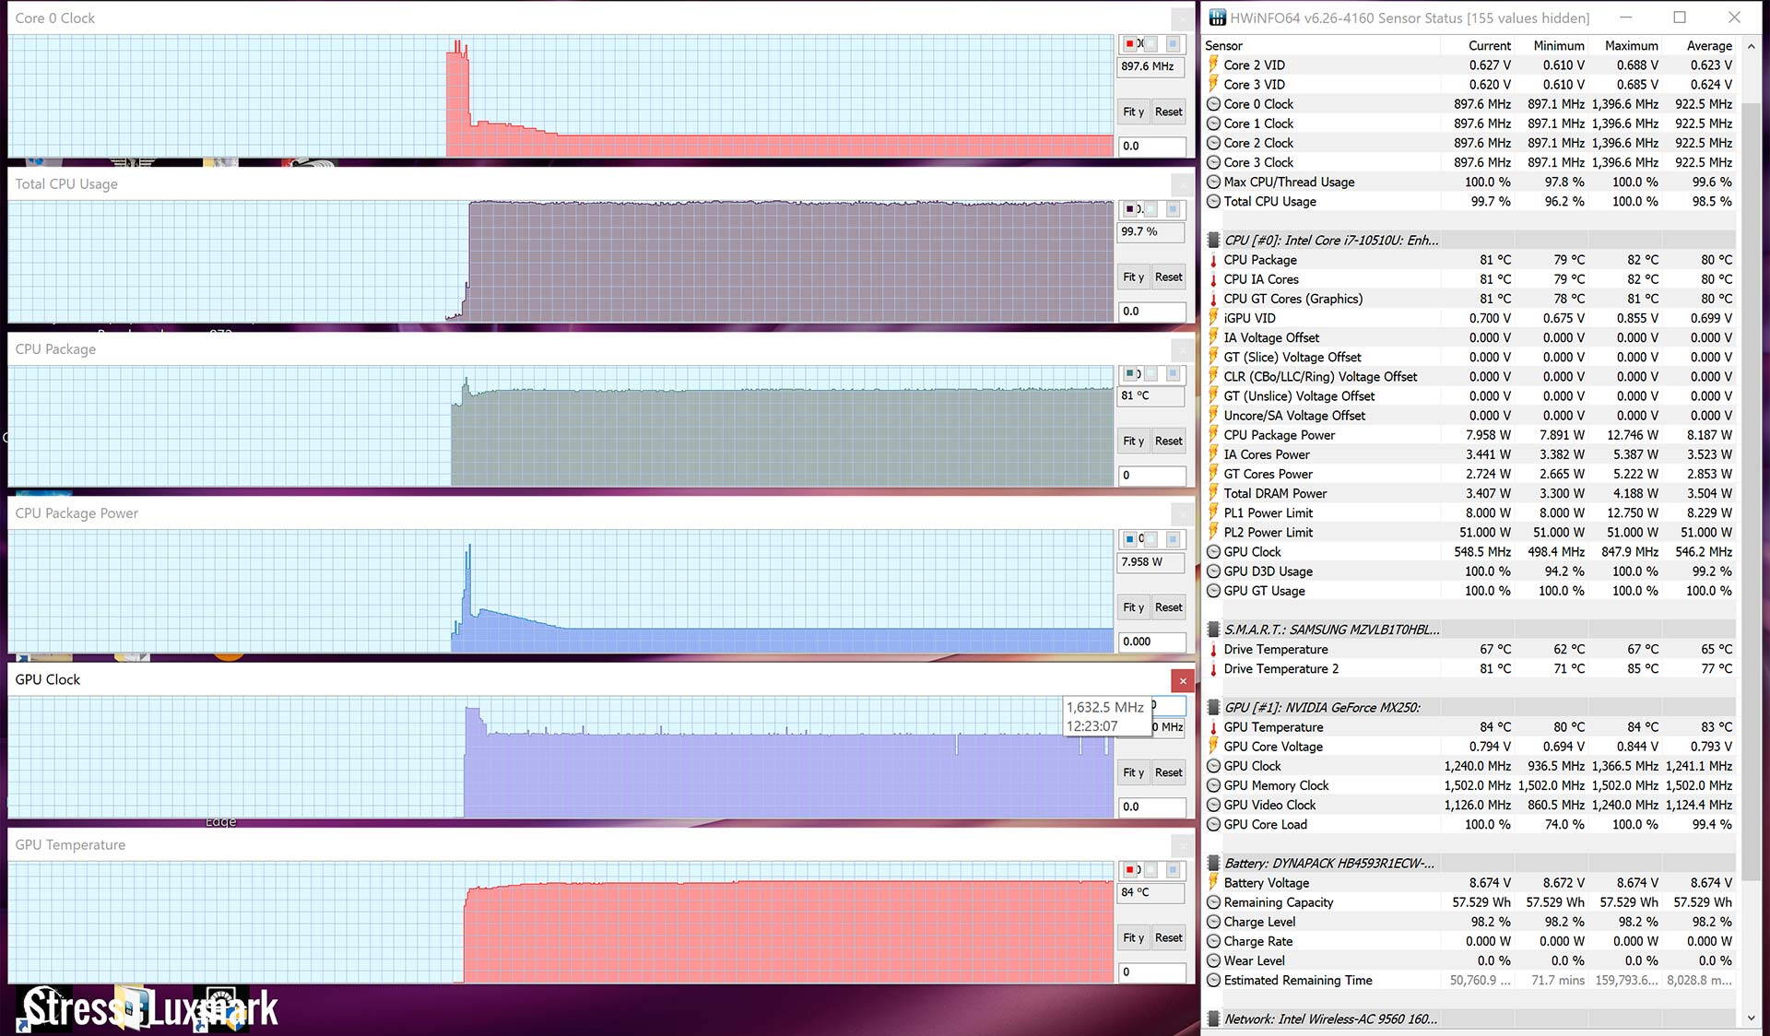The width and height of the screenshot is (1770, 1036).
Task: Click the Average column header
Action: click(x=1708, y=45)
